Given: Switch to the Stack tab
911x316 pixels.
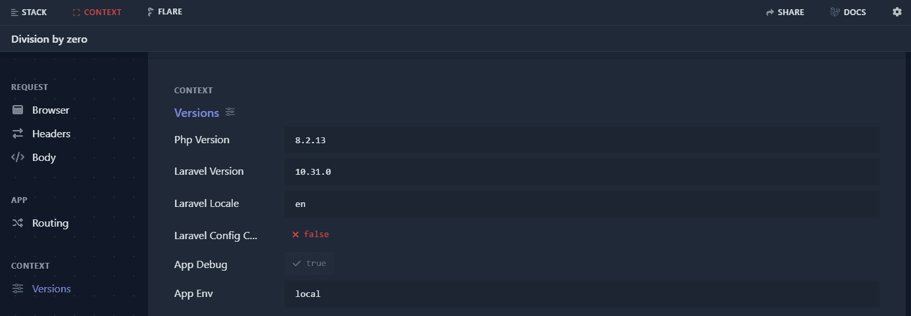Looking at the screenshot, I should point(29,12).
